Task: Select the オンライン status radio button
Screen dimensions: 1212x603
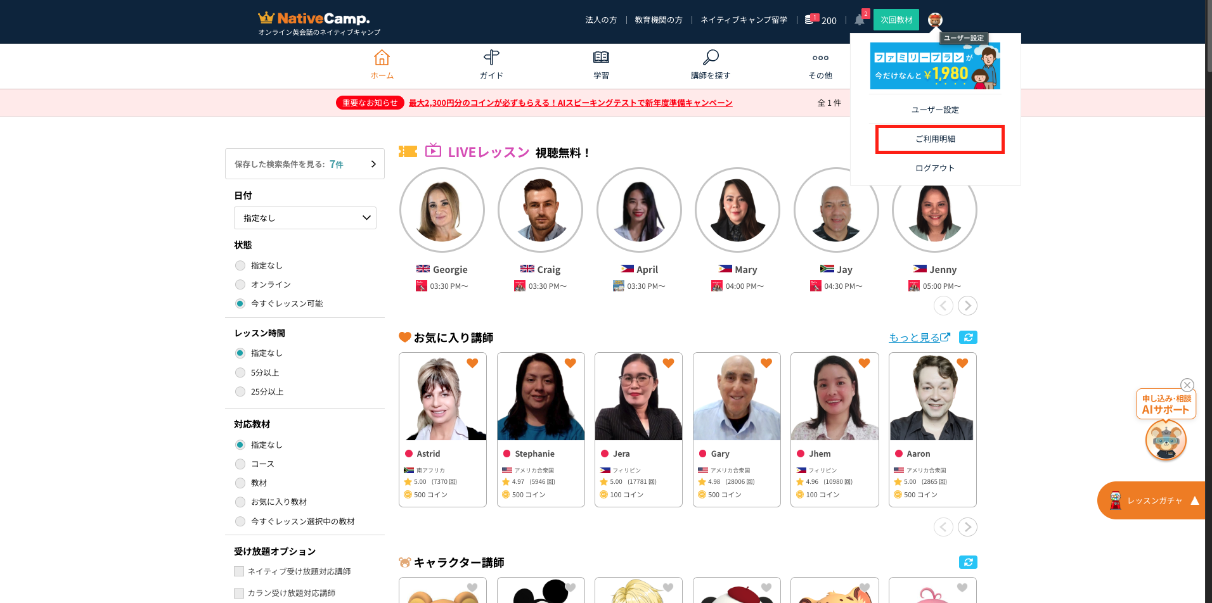Action: (x=240, y=284)
